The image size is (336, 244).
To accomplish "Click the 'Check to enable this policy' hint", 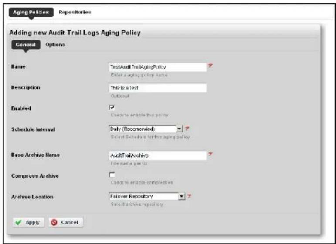I will [139, 115].
